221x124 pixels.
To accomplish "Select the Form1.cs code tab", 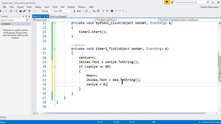I will (x=37, y=16).
